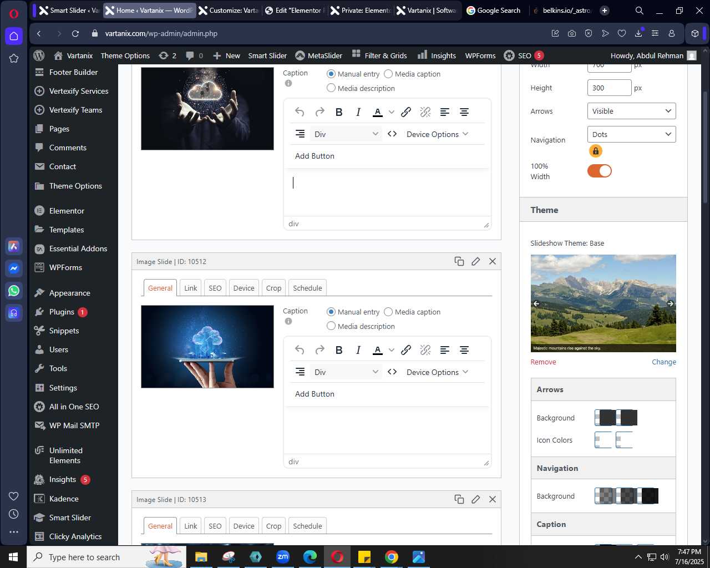Switch to Crop tab on slide 10512
The image size is (710, 568).
click(x=273, y=288)
